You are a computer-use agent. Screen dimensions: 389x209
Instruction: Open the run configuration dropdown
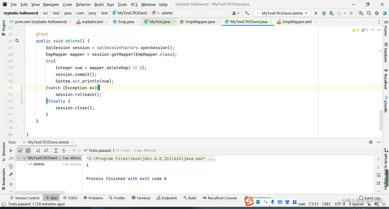tap(282, 13)
